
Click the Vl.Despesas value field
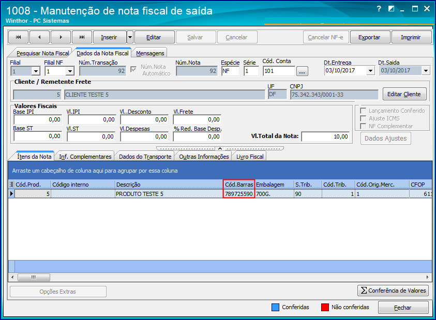(x=144, y=136)
